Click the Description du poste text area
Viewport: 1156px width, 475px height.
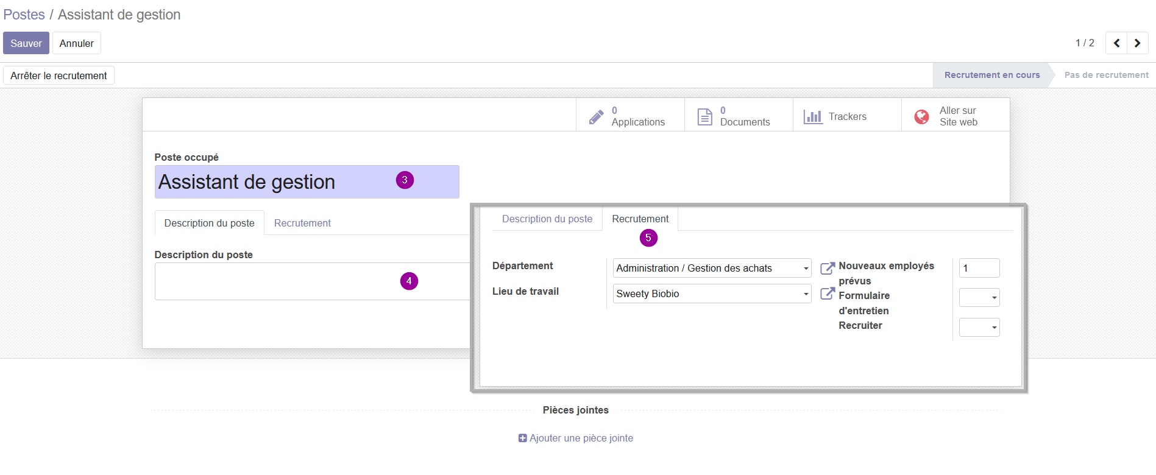[313, 281]
